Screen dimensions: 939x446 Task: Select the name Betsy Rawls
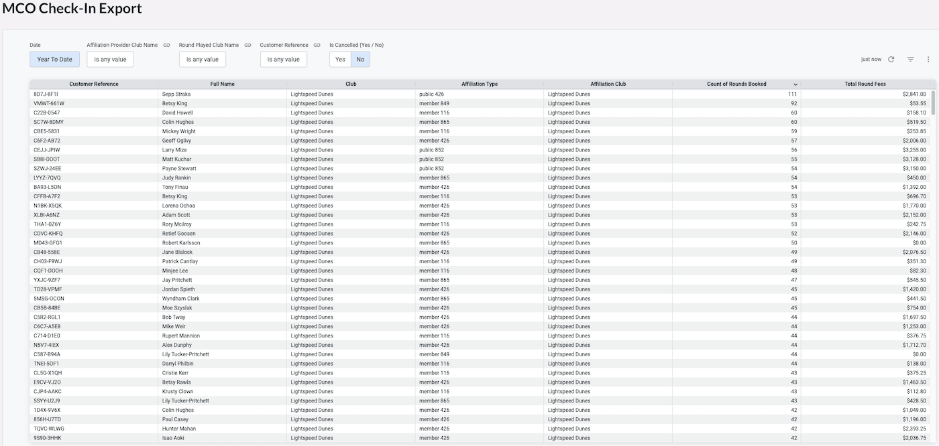(x=176, y=382)
